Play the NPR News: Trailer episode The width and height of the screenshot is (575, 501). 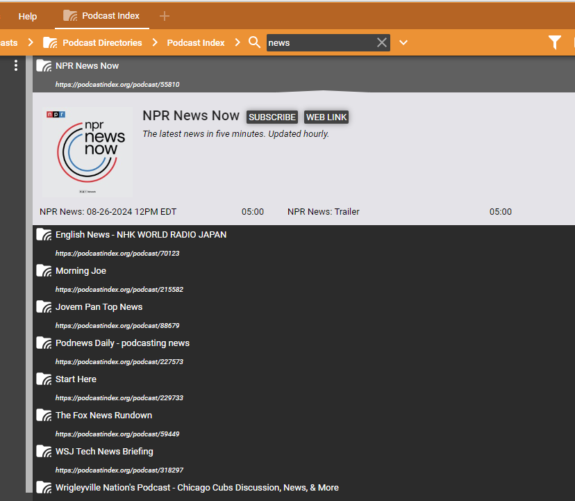[324, 212]
